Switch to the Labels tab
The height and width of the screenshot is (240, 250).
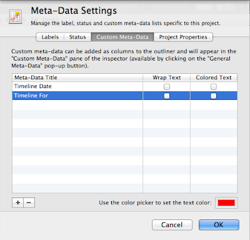(x=50, y=37)
